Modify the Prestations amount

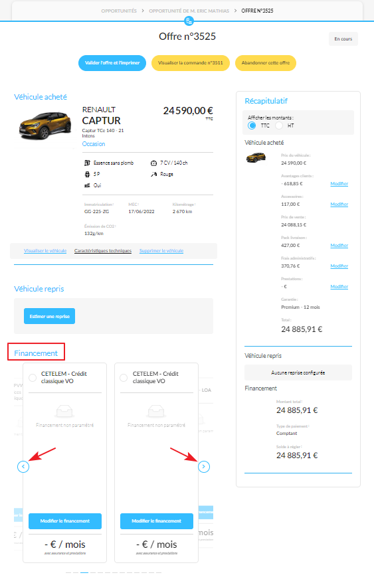click(339, 286)
